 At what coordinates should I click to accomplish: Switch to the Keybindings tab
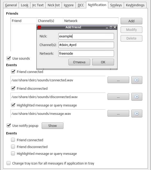coord(135,5)
